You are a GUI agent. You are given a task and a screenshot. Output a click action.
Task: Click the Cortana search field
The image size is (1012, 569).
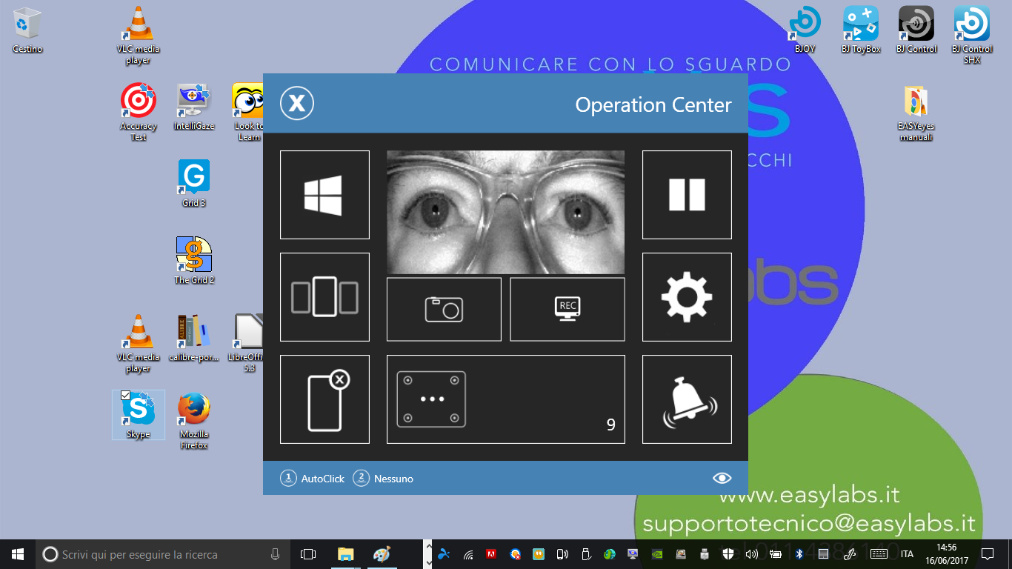pos(162,553)
